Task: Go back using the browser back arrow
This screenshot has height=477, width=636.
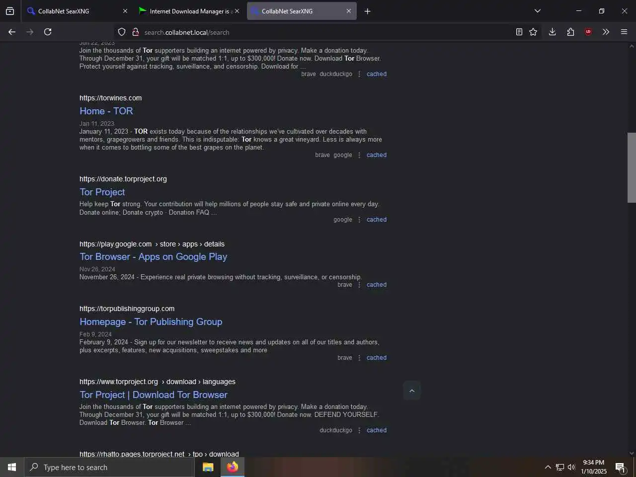Action: [12, 32]
